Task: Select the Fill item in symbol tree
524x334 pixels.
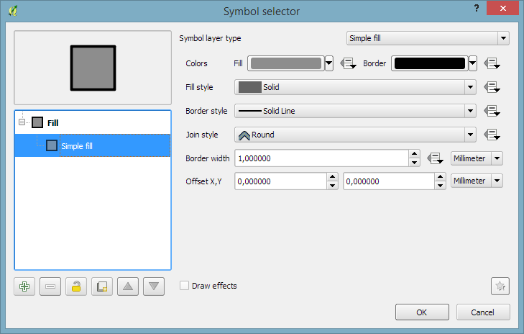Action: click(x=52, y=122)
